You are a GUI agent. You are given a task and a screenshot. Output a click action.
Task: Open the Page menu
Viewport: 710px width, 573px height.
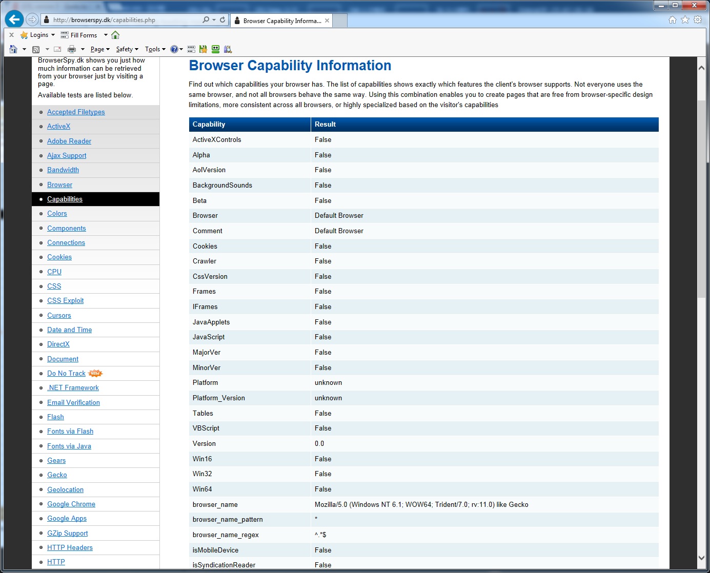(x=100, y=49)
